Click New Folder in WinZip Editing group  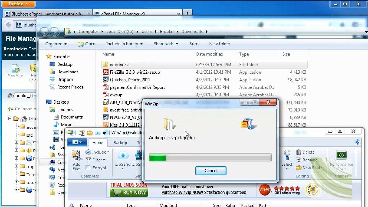point(310,168)
